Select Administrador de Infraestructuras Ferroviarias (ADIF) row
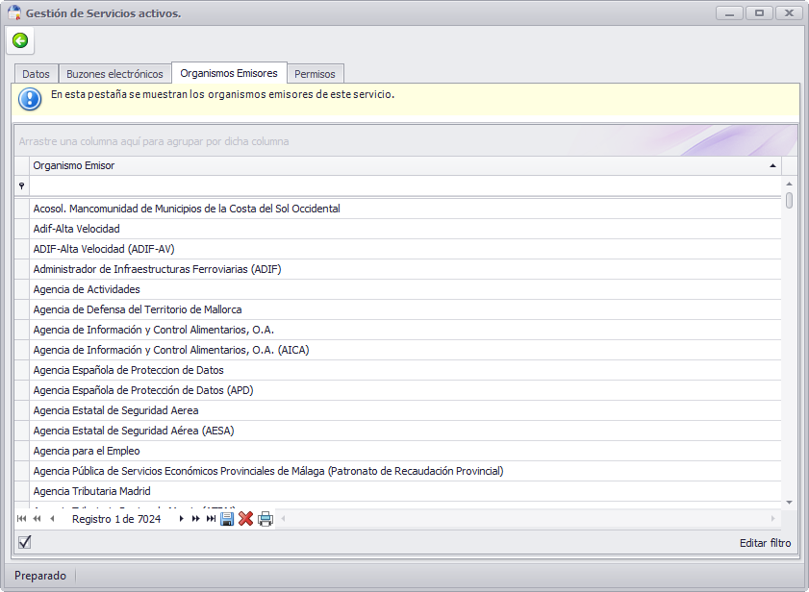This screenshot has width=809, height=592. point(406,269)
